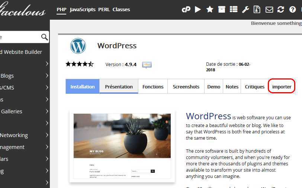The height and width of the screenshot is (188, 302).
Task: Open the Website Builder sidebar link
Action: tap(21, 52)
